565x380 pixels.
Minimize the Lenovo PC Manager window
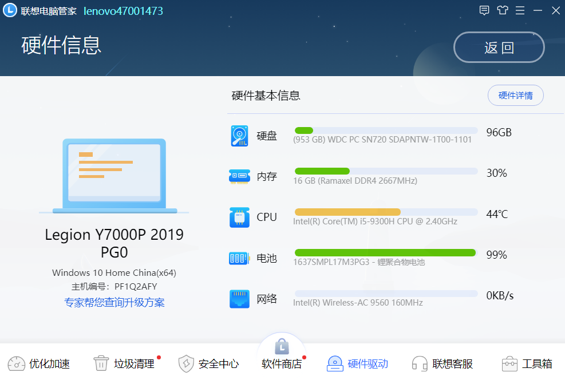tap(538, 10)
